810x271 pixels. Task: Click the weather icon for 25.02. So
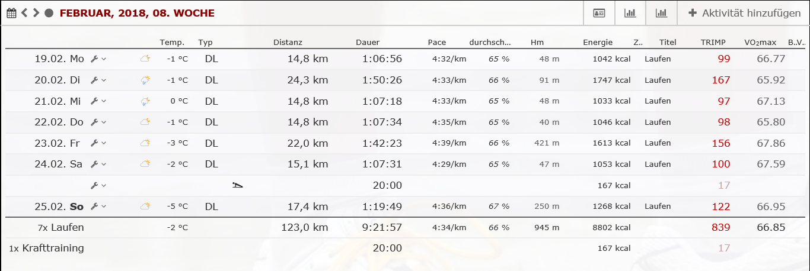[x=145, y=207]
